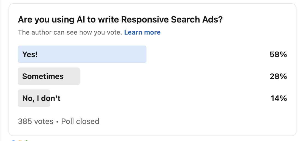Click the poll question heading
Screen dimensions: 300x141
120,20
